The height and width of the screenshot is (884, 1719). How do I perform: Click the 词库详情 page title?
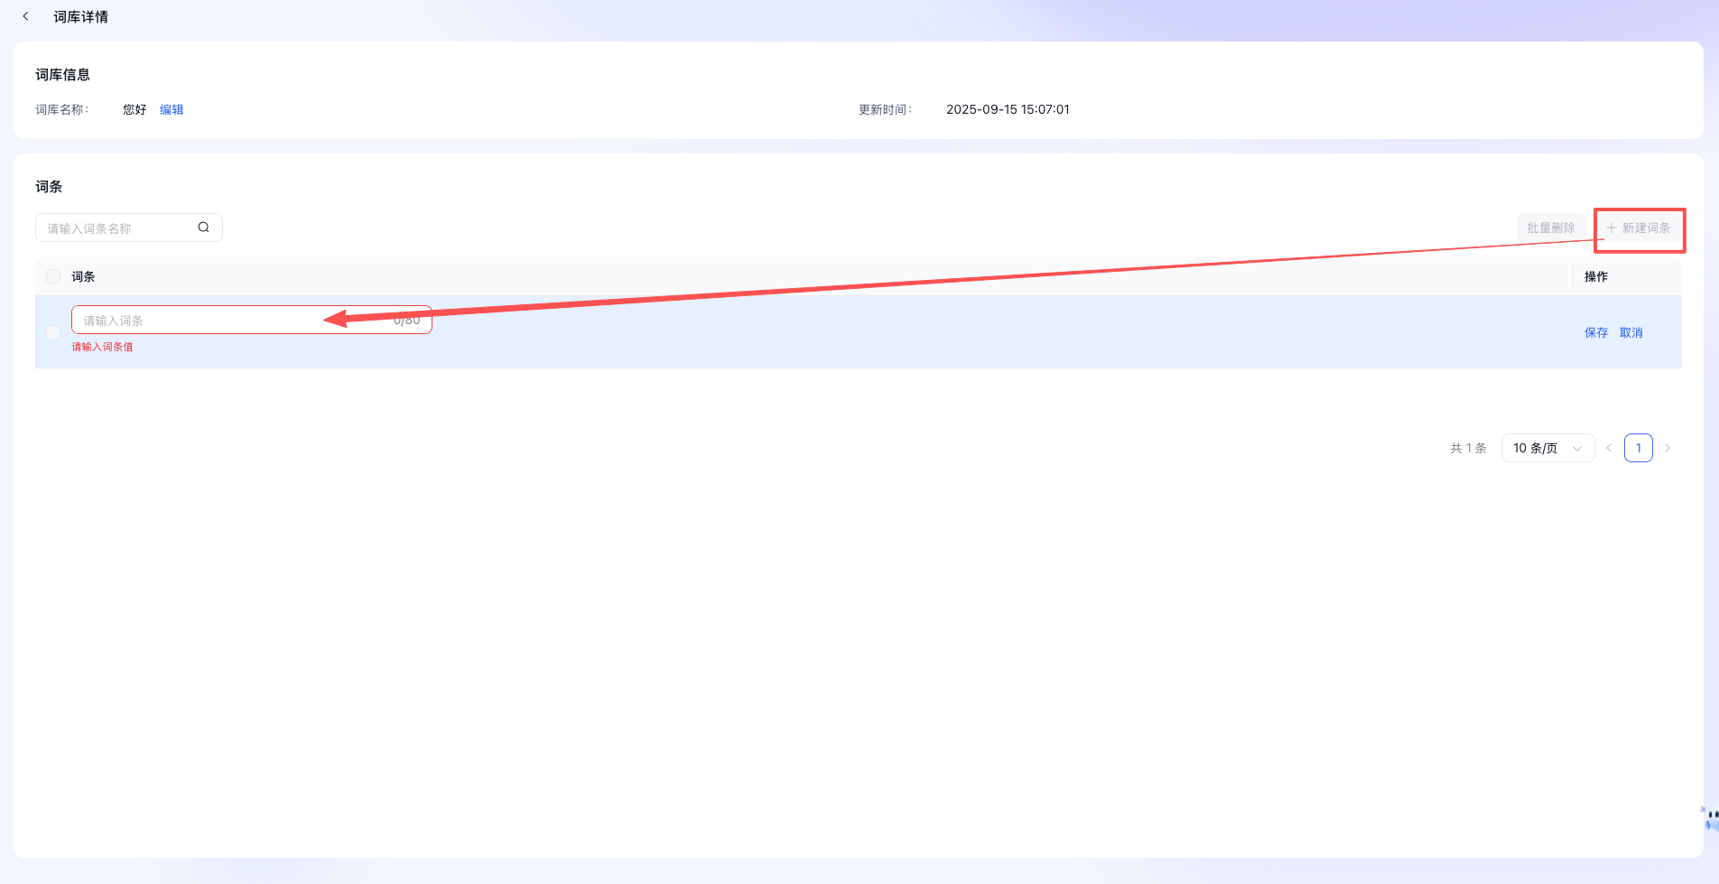[80, 17]
